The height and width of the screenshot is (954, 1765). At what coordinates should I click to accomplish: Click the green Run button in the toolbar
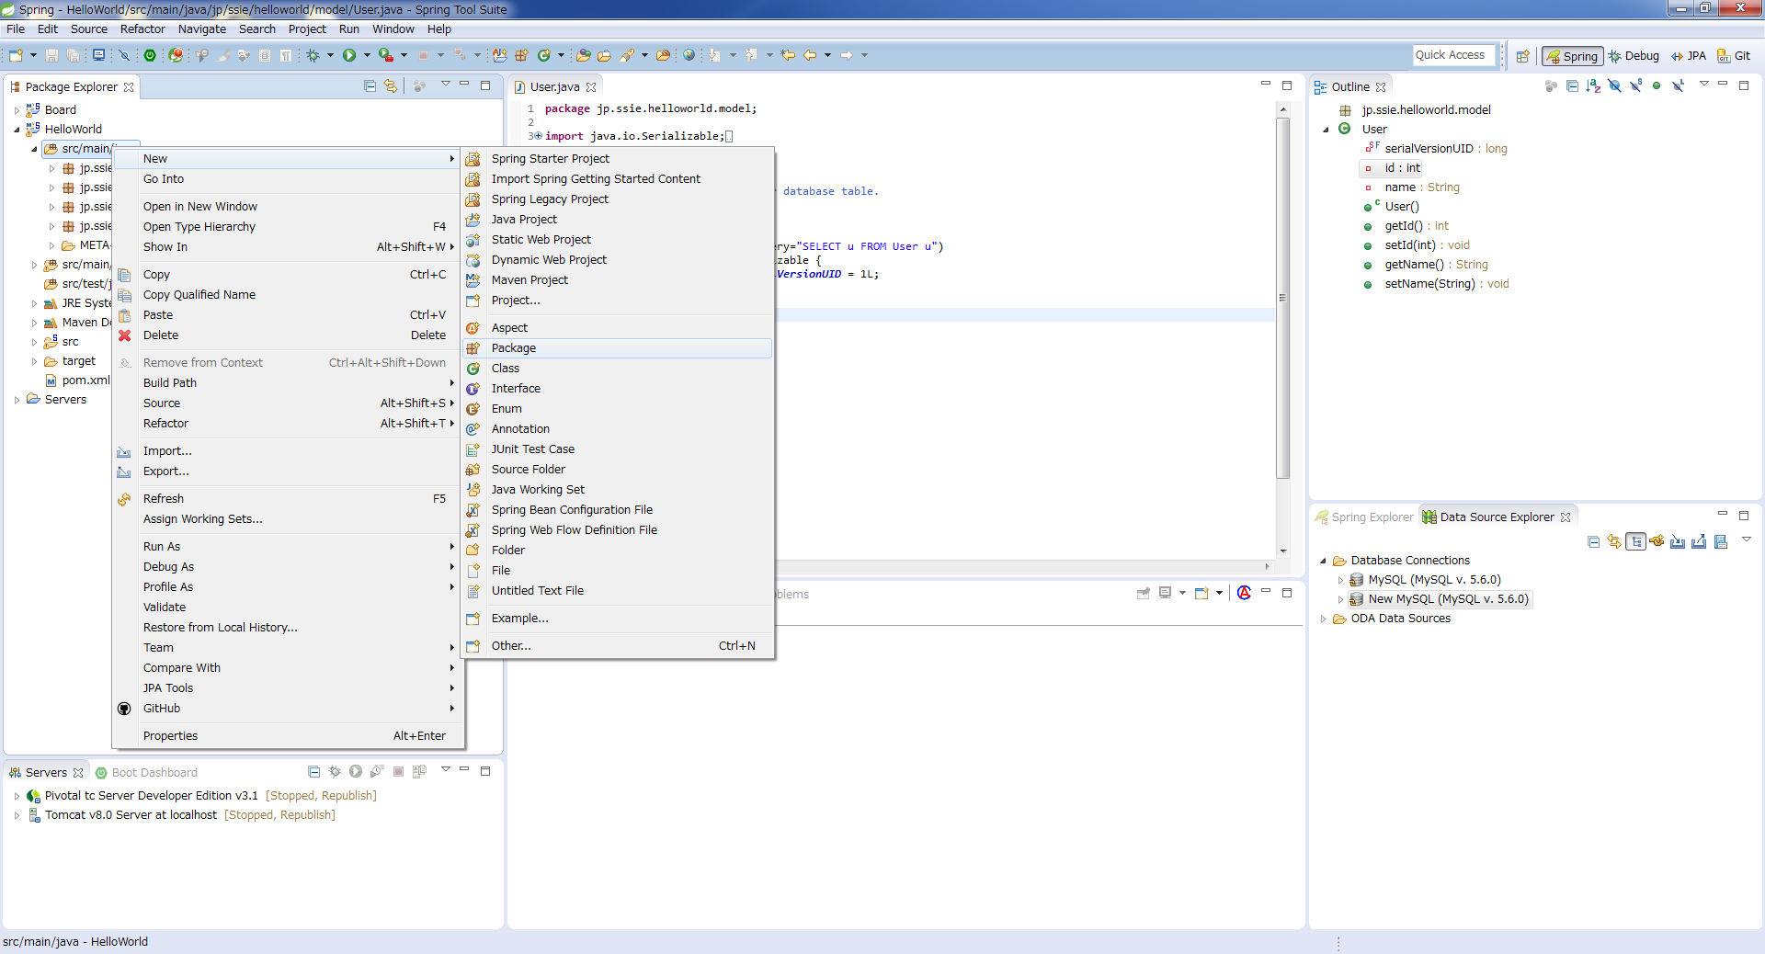point(349,56)
